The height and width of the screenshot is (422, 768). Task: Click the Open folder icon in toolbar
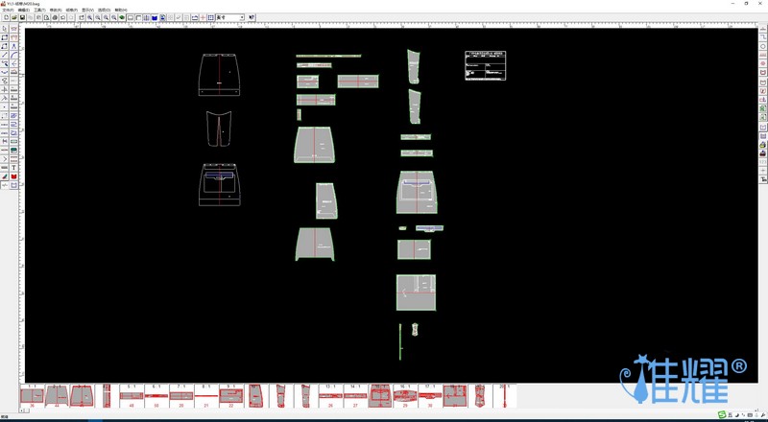click(x=13, y=17)
